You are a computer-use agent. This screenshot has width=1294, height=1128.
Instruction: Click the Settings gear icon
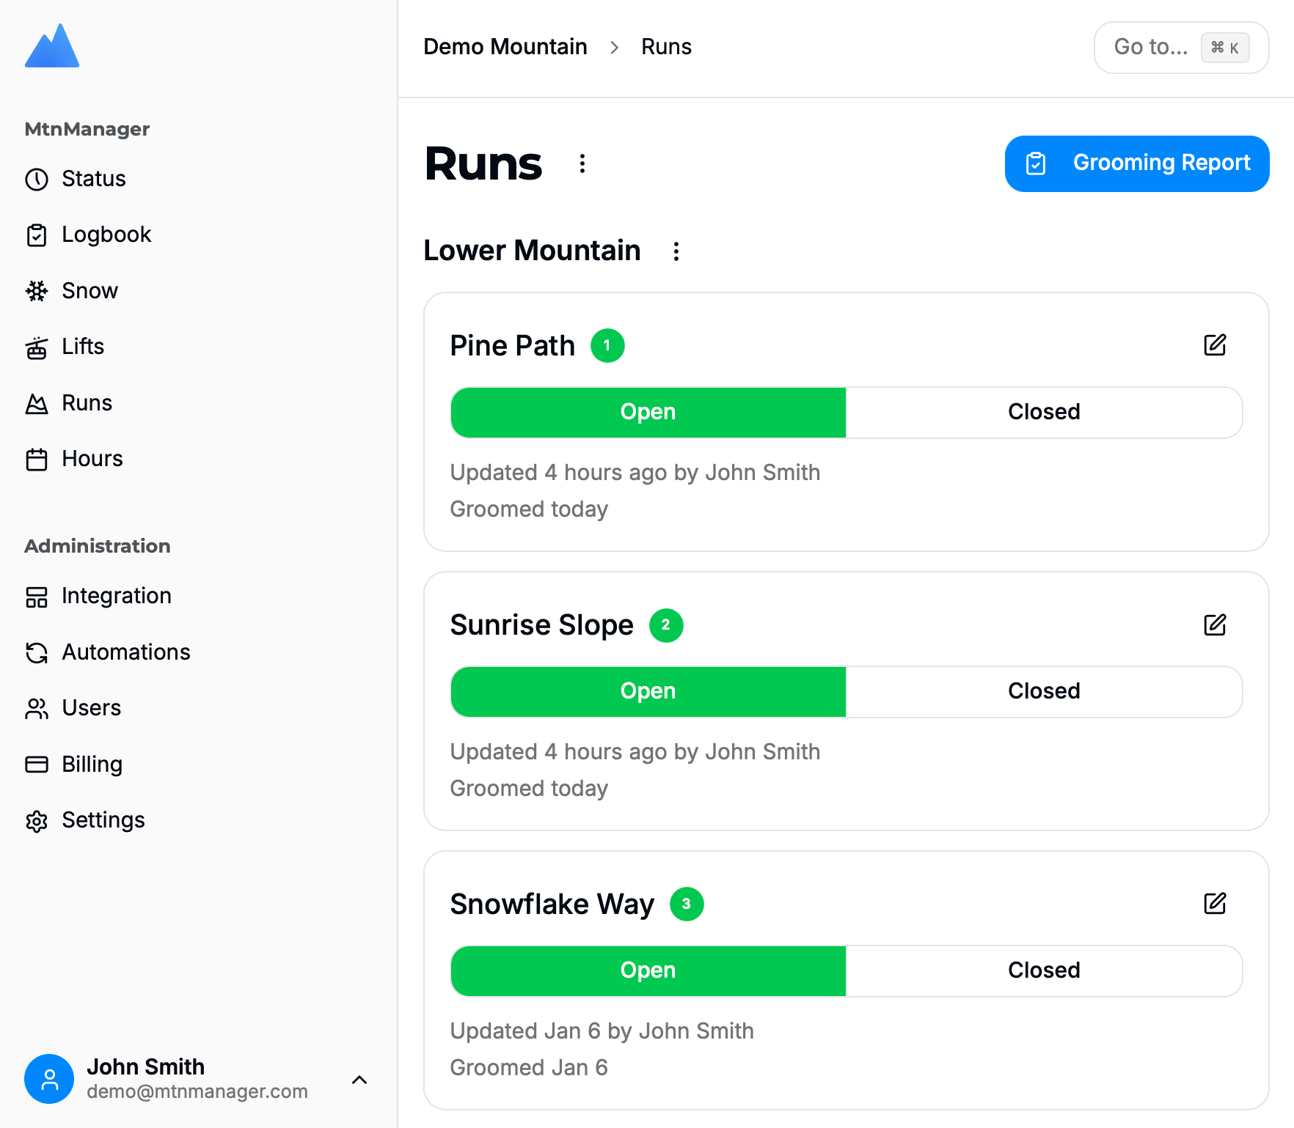37,821
